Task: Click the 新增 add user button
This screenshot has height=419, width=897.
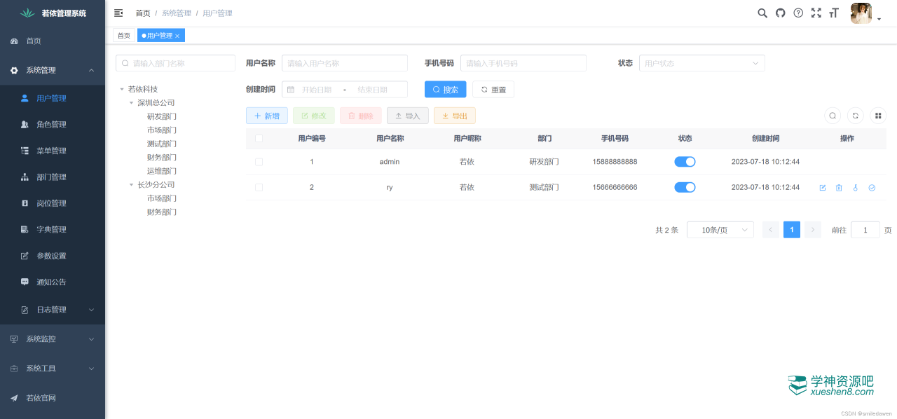Action: pyautogui.click(x=266, y=116)
